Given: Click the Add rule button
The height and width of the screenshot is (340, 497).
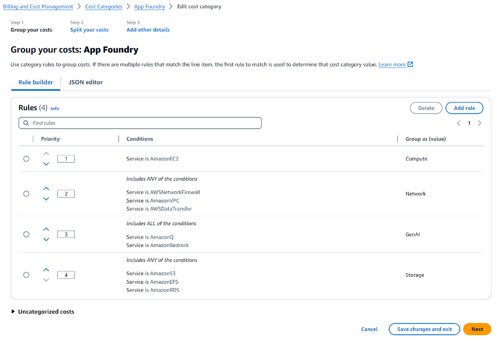Looking at the screenshot, I should pyautogui.click(x=464, y=108).
